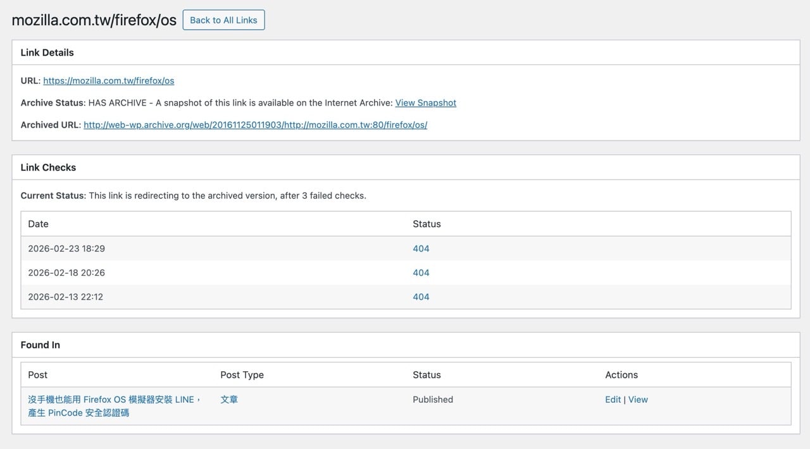The width and height of the screenshot is (810, 449).
Task: Click the Actions column header
Action: coord(621,374)
